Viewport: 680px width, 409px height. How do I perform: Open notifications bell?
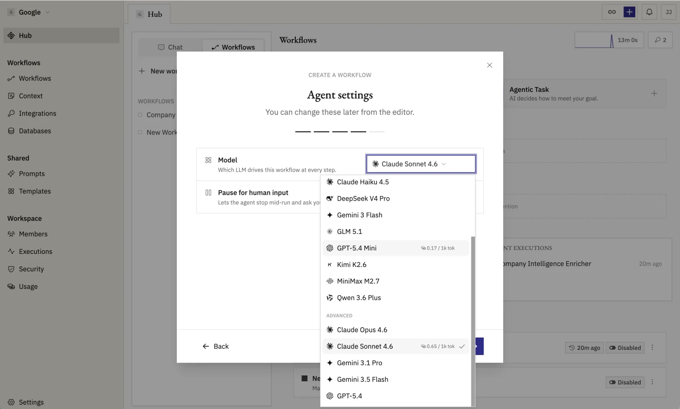point(649,12)
